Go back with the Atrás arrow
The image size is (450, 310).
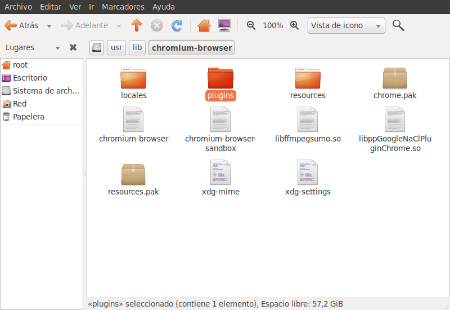click(x=21, y=25)
